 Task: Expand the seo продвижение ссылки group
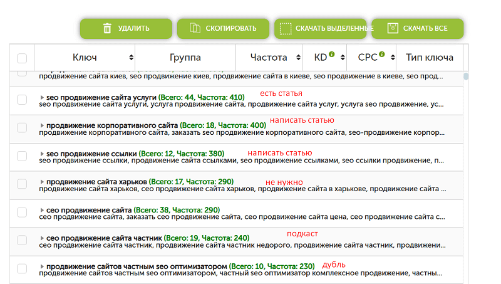pyautogui.click(x=42, y=154)
